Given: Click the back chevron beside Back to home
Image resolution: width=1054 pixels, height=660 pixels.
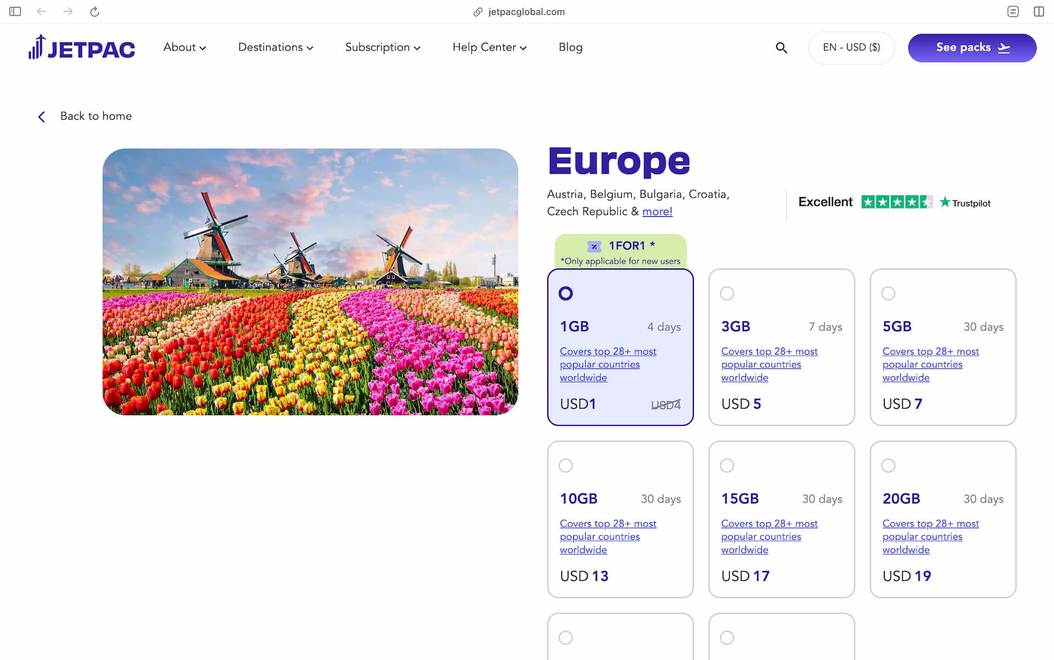Looking at the screenshot, I should tap(42, 116).
